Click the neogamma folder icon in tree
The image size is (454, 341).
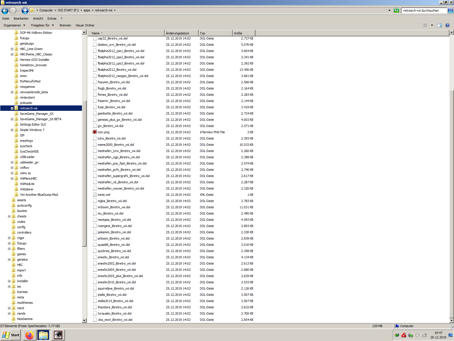point(16,87)
